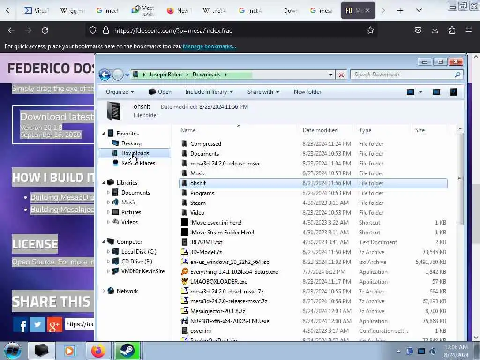The height and width of the screenshot is (360, 480).
Task: Share on Twitter icon on webpage
Action: [37, 324]
